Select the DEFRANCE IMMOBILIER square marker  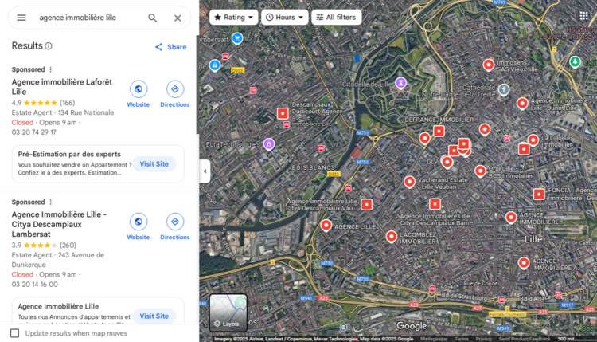coord(439,132)
